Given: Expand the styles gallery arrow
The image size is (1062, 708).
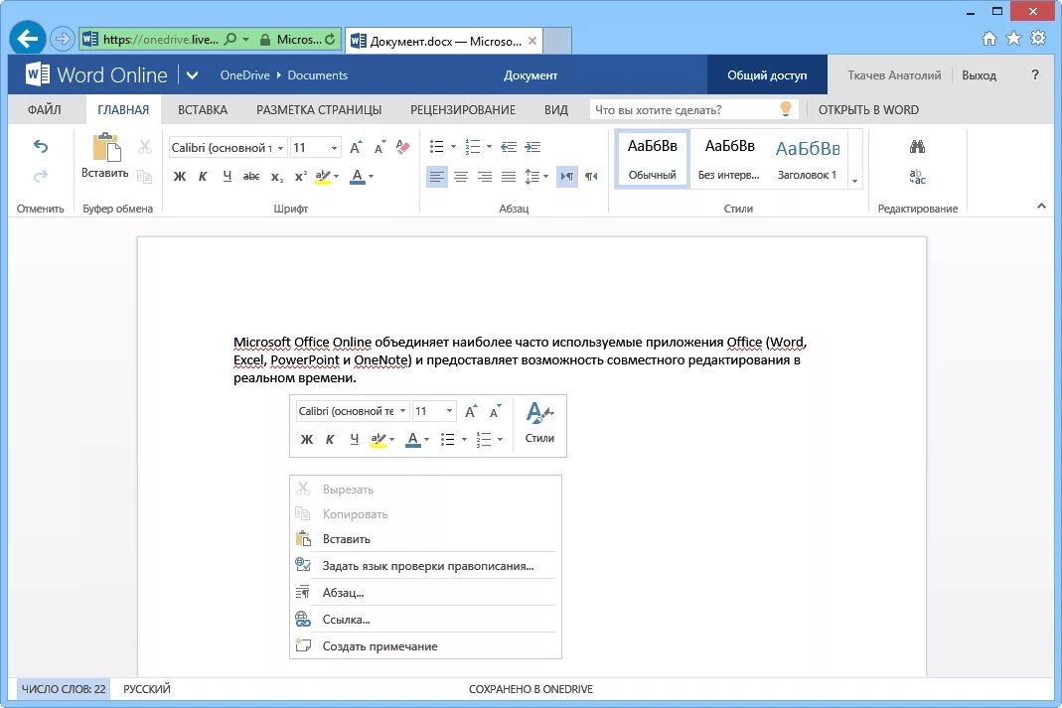Looking at the screenshot, I should pos(854,181).
